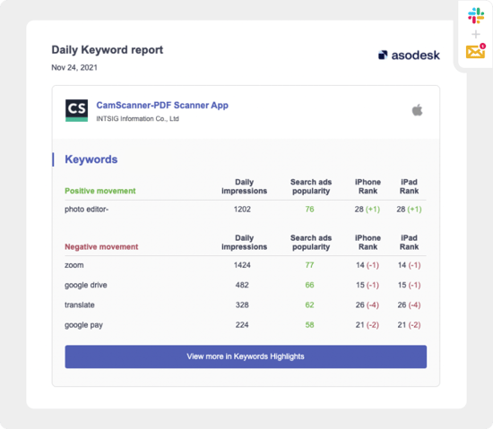Click Daily impressions header in Negative table
The width and height of the screenshot is (493, 429).
(245, 243)
